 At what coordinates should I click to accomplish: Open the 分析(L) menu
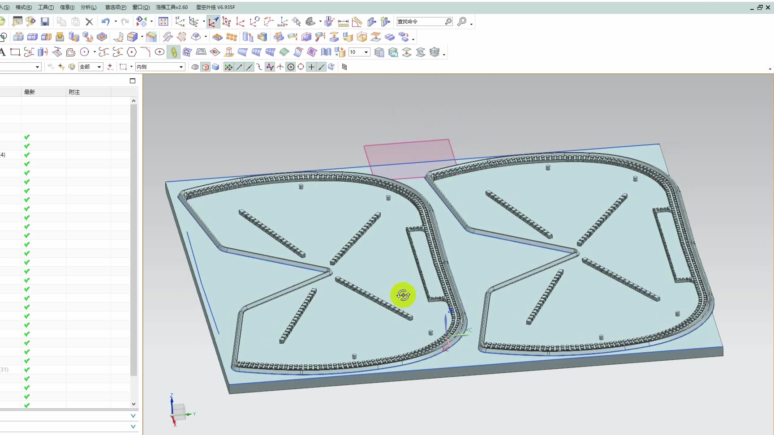point(88,7)
